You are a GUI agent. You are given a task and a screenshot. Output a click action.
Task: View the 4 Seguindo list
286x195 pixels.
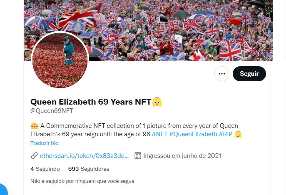pyautogui.click(x=45, y=169)
